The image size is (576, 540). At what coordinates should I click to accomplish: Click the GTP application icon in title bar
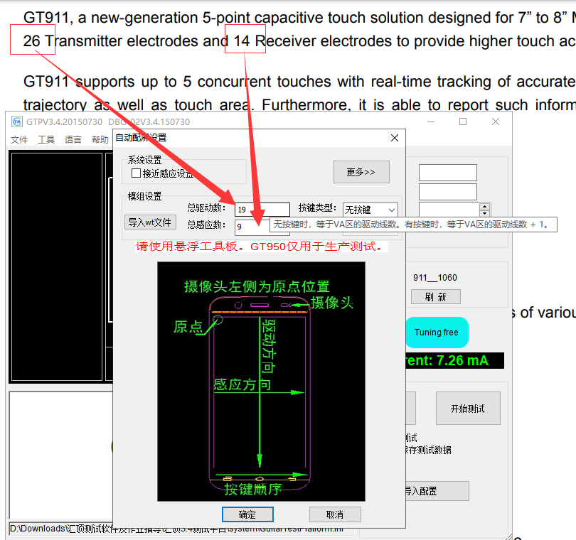click(16, 121)
